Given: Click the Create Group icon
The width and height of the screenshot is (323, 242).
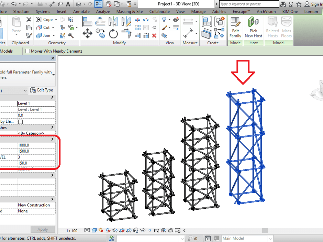Looking at the screenshot, I should coord(219,21).
